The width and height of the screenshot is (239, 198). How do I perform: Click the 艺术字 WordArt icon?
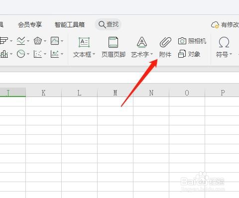142,42
